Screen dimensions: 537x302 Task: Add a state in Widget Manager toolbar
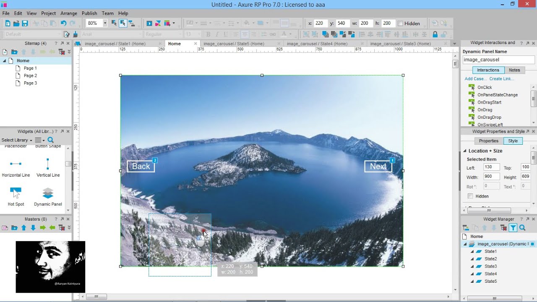pos(465,228)
